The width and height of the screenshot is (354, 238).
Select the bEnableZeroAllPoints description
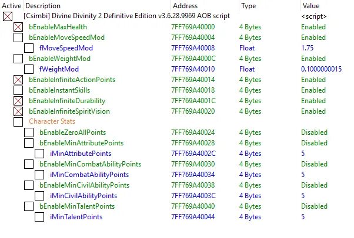73,132
